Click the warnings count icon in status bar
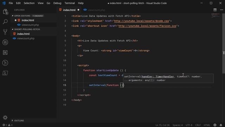Viewport: 225px width, 127px height. click(x=9, y=125)
